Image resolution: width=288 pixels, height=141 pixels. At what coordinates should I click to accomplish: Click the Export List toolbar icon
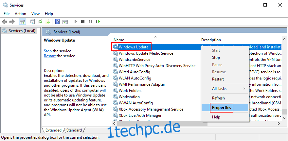coord(47,22)
